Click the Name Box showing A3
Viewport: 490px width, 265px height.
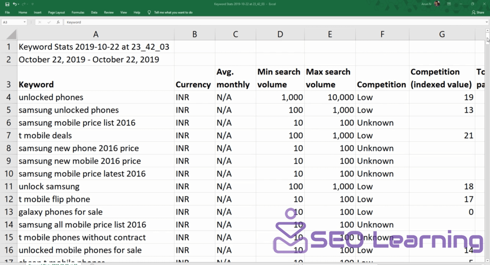point(12,22)
